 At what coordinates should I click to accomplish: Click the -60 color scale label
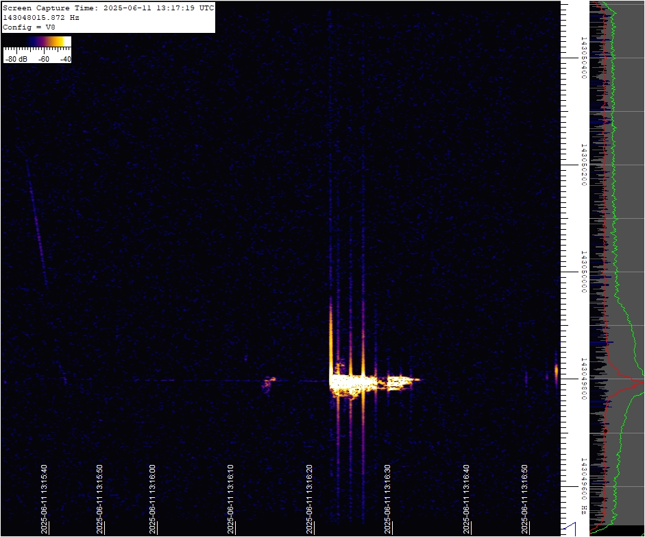point(44,59)
